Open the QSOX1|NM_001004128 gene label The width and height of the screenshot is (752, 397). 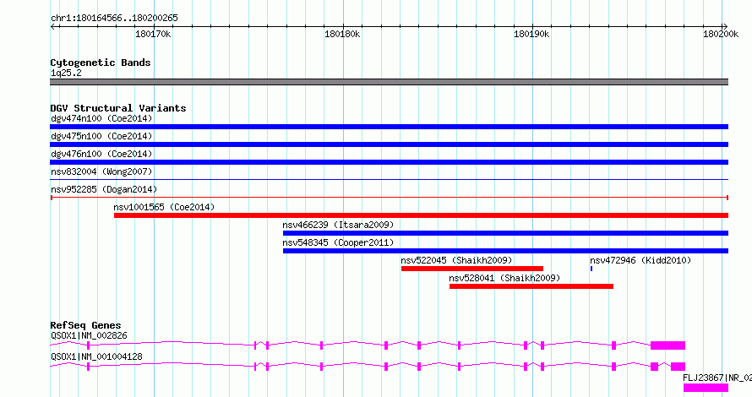coord(96,356)
